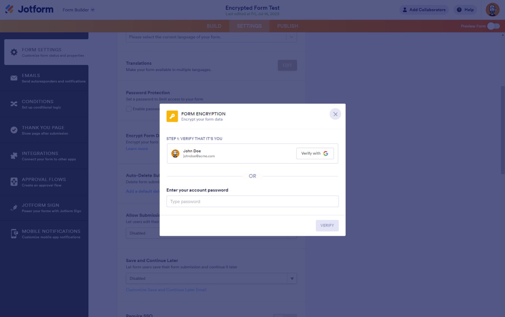Expand the Form Builder menu chevron

click(93, 10)
